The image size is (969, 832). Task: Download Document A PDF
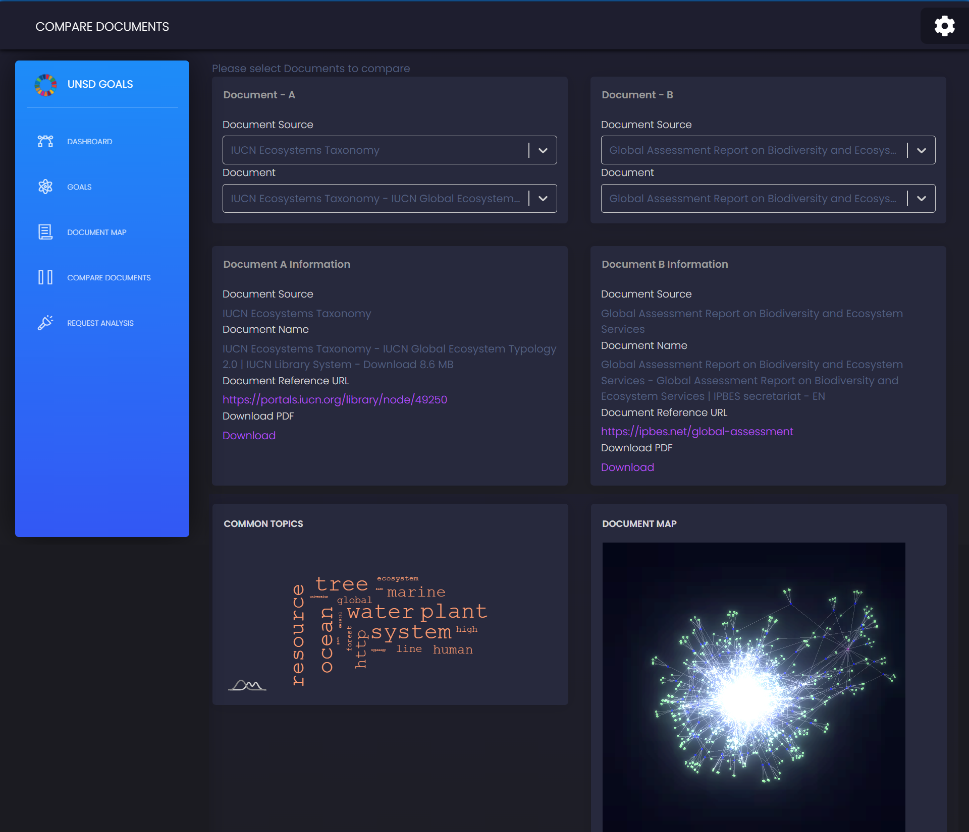tap(249, 435)
